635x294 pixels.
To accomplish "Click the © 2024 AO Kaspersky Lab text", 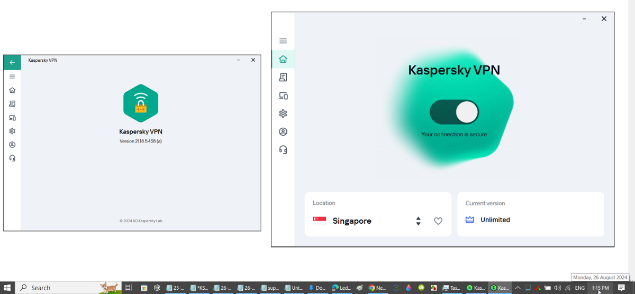I will [x=141, y=221].
